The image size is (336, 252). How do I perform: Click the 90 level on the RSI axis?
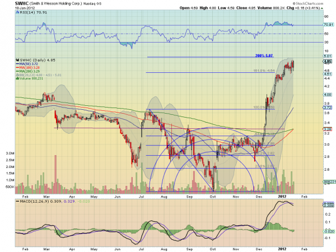click(x=326, y=16)
